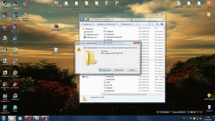Click the volume icon in the system tray
Viewport: 215px width, 121px height.
[201, 118]
